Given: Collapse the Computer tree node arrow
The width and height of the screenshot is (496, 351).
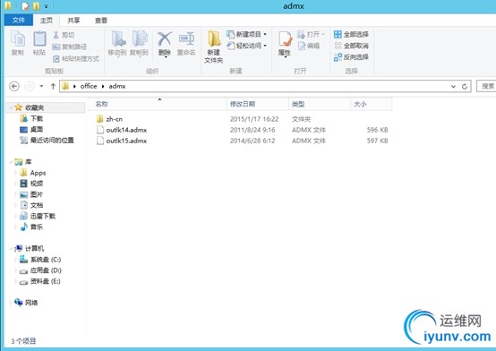Looking at the screenshot, I should [11, 248].
